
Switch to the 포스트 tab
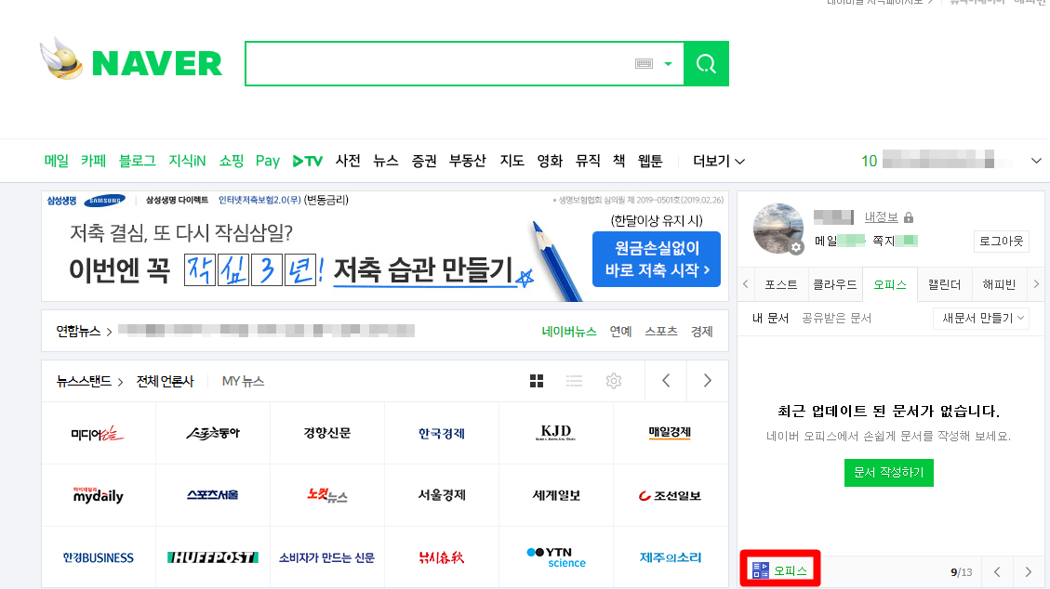pyautogui.click(x=781, y=285)
